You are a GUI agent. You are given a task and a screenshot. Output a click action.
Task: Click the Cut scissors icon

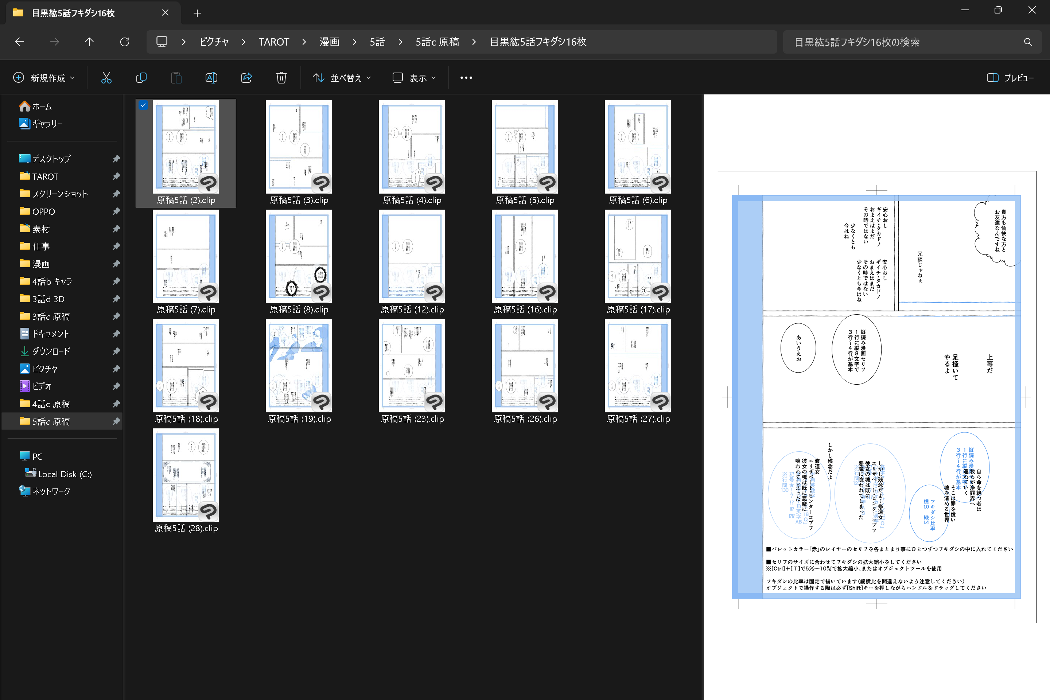click(106, 78)
